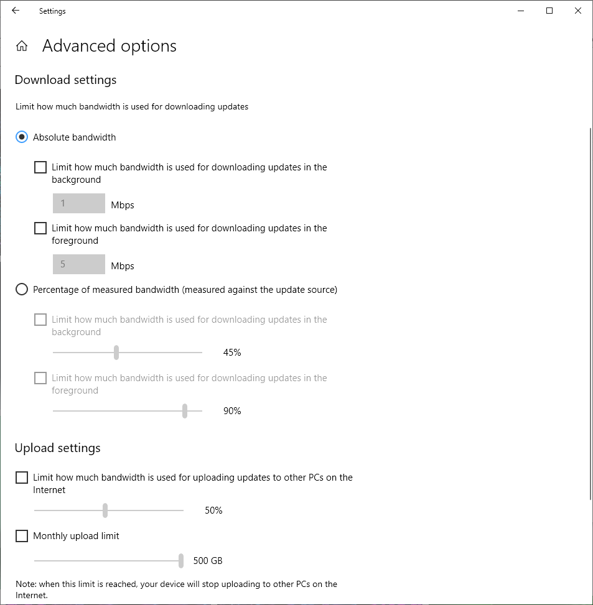Click the vertical scrollbar on the right
The height and width of the screenshot is (605, 593).
point(590,311)
